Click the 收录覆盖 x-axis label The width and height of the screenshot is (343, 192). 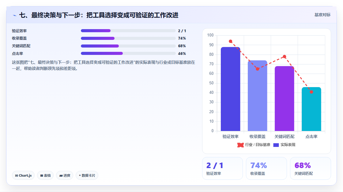(x=258, y=136)
